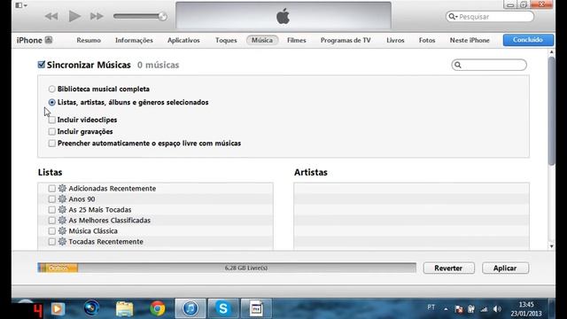The image size is (567, 319).
Task: Click the rewind previous track button
Action: pyautogui.click(x=51, y=16)
